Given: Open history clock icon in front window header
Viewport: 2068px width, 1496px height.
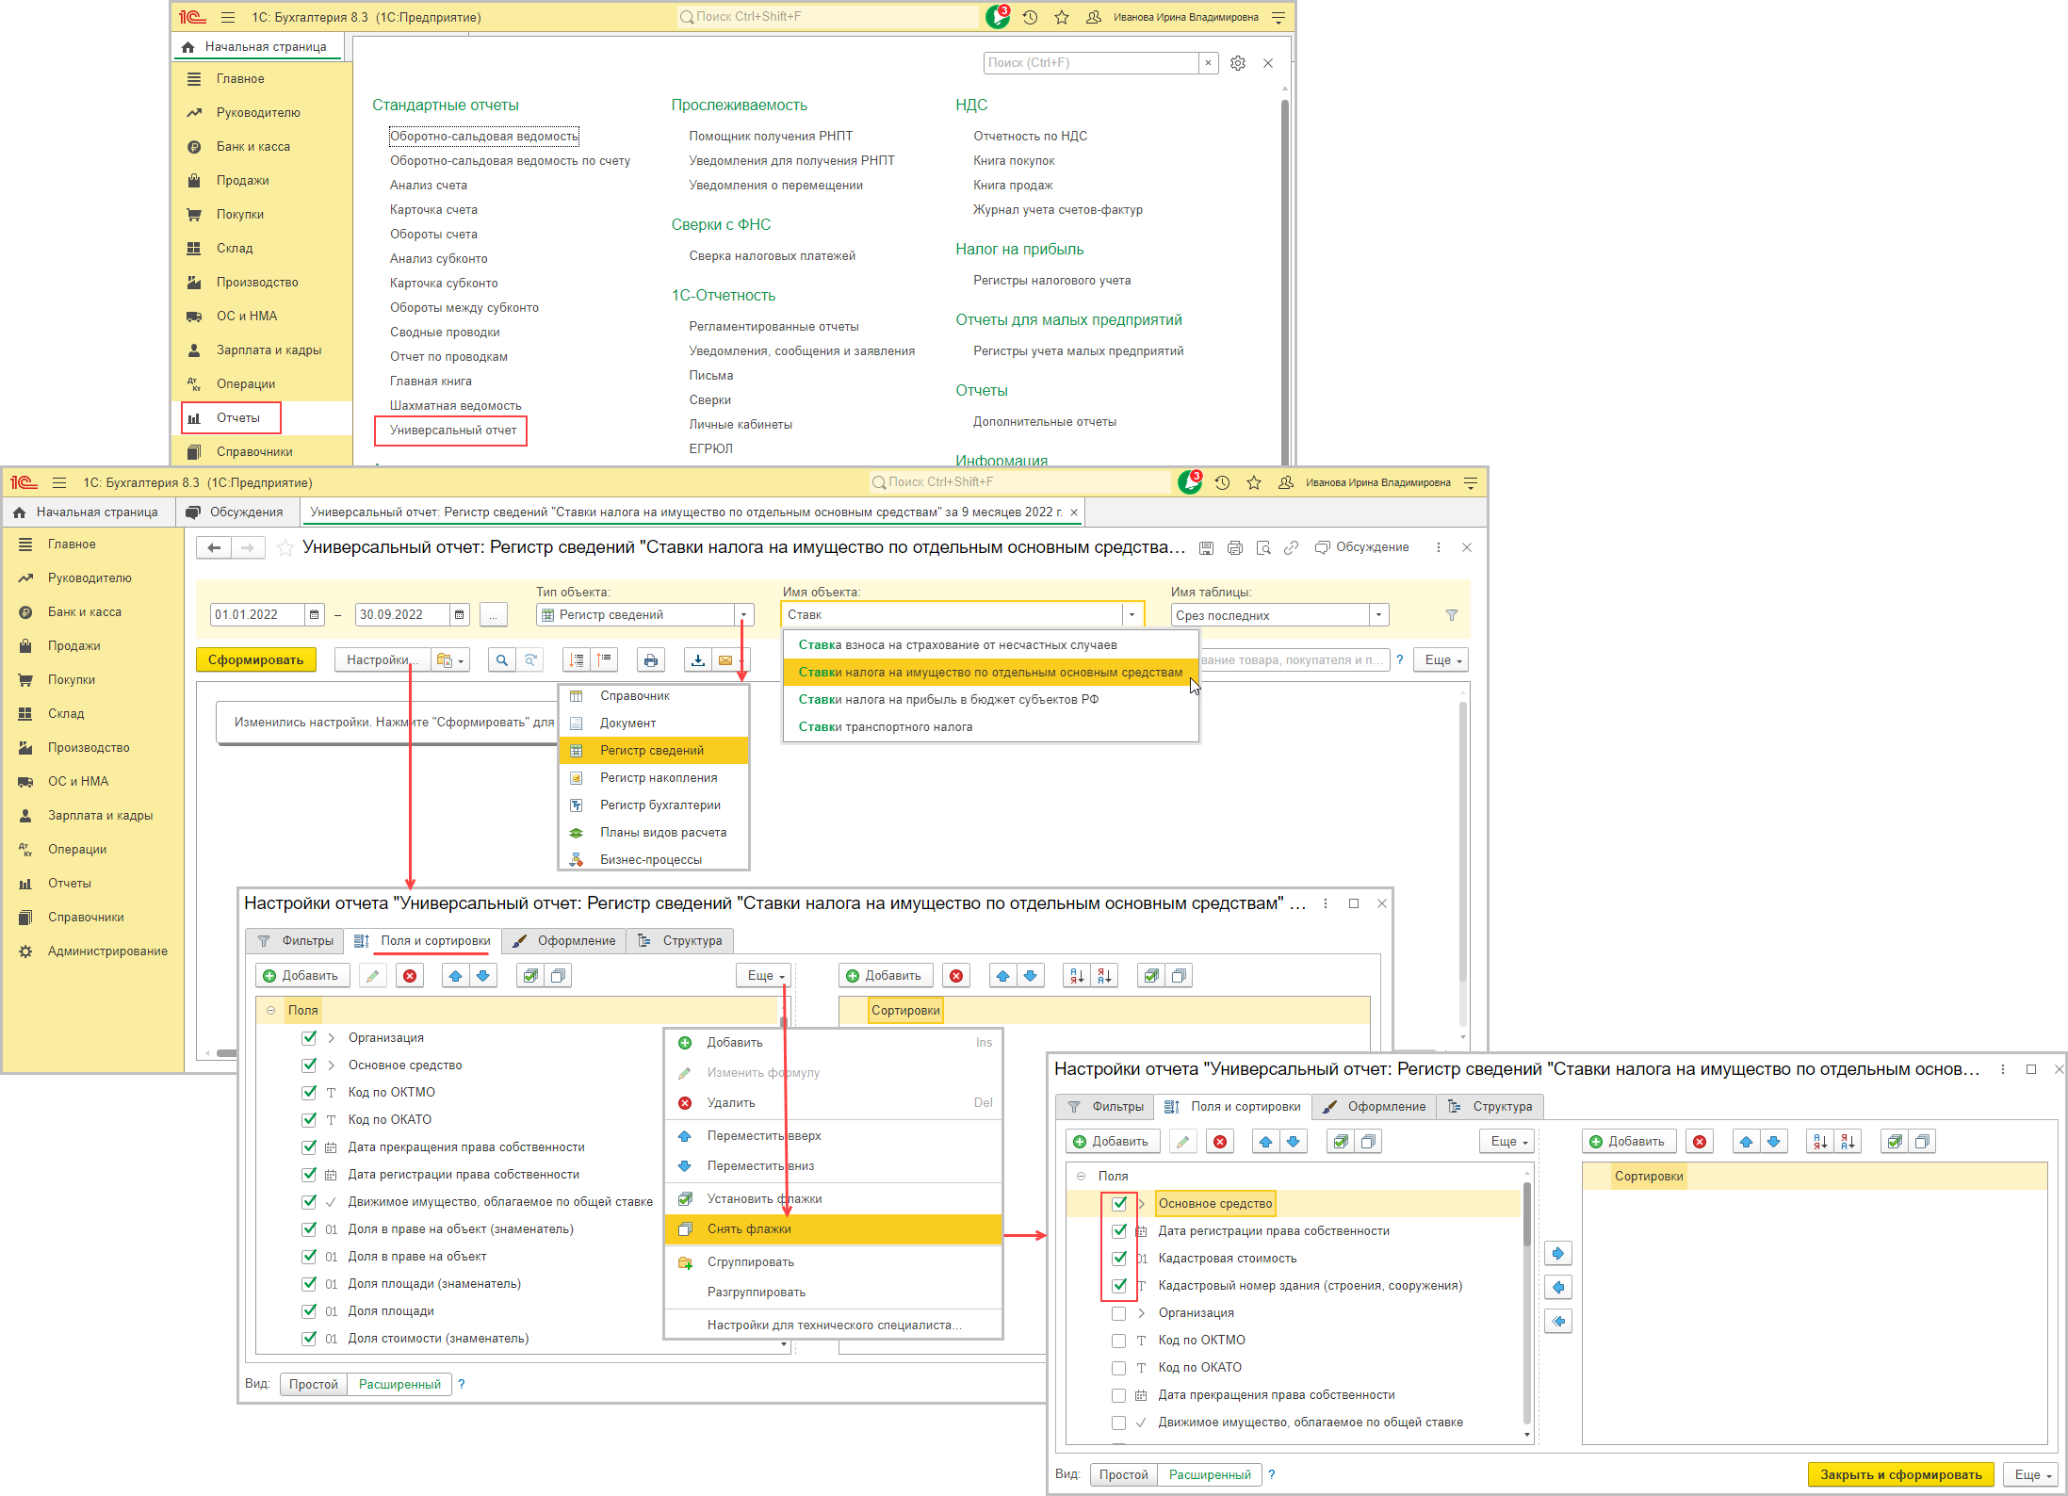Looking at the screenshot, I should [1222, 482].
